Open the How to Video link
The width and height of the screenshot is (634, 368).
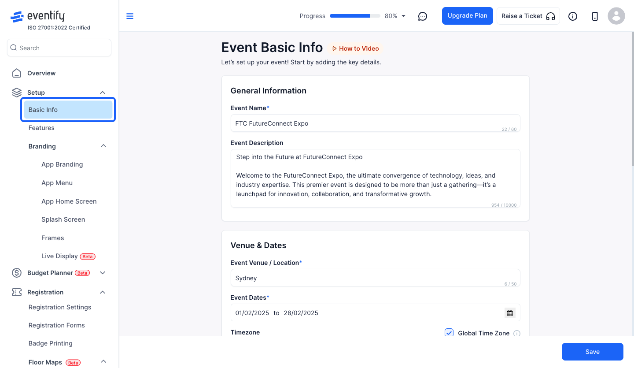point(355,48)
